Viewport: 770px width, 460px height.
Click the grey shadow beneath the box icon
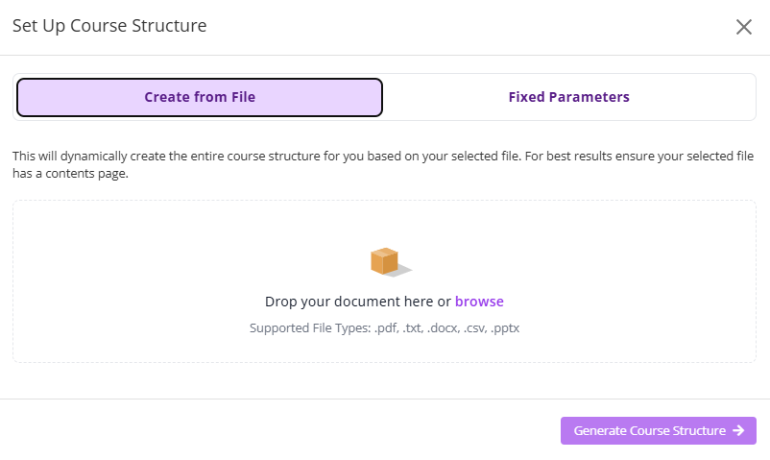[x=401, y=272]
